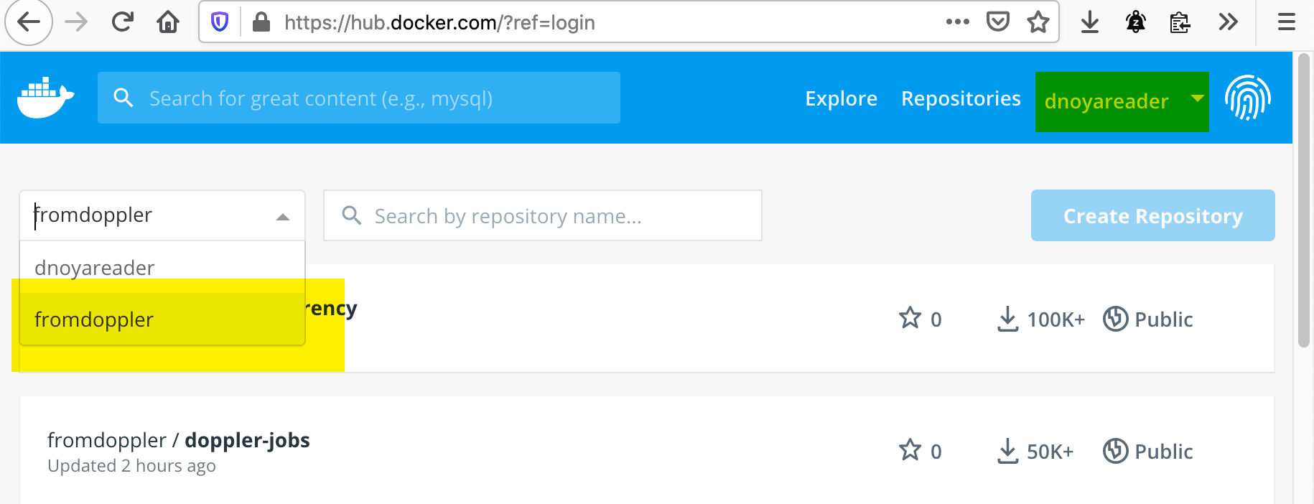Star the fromdoppler/doppler-jobs repository
Viewport: 1314px width, 504px height.
click(910, 451)
